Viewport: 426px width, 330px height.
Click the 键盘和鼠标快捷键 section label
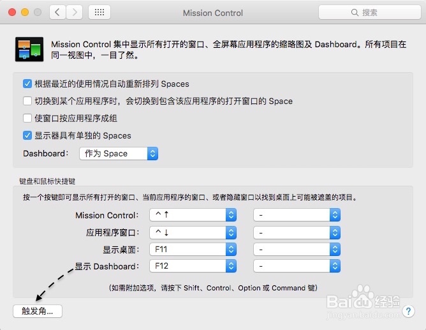coord(47,181)
